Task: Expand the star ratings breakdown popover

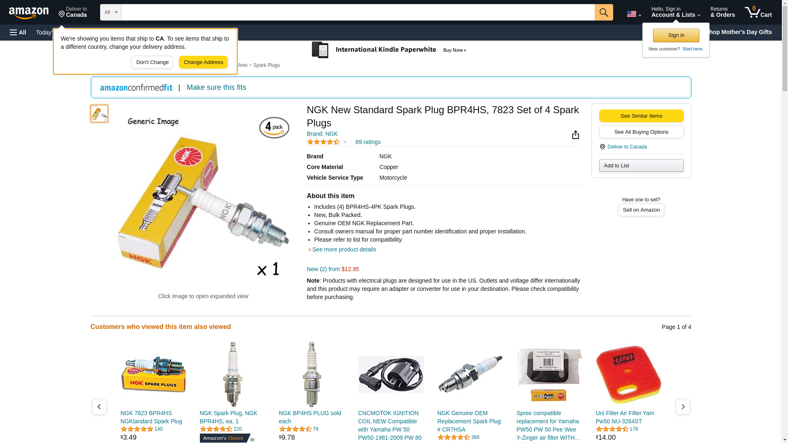Action: (x=344, y=142)
